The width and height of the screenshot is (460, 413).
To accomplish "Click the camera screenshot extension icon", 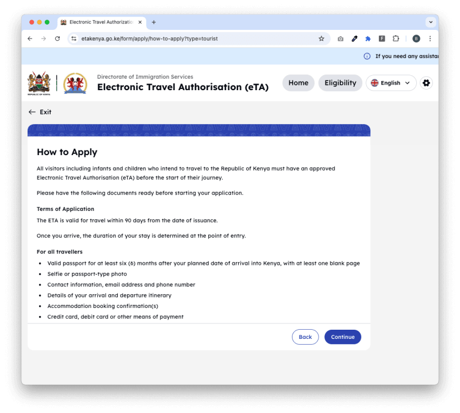I will (340, 38).
